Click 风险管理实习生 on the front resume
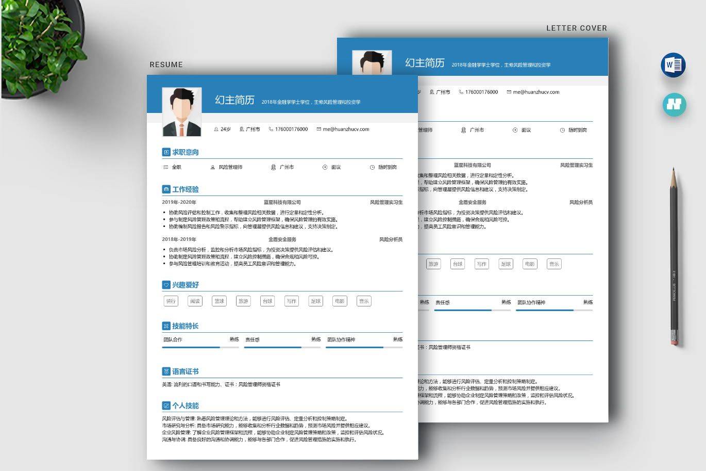 tap(386, 202)
